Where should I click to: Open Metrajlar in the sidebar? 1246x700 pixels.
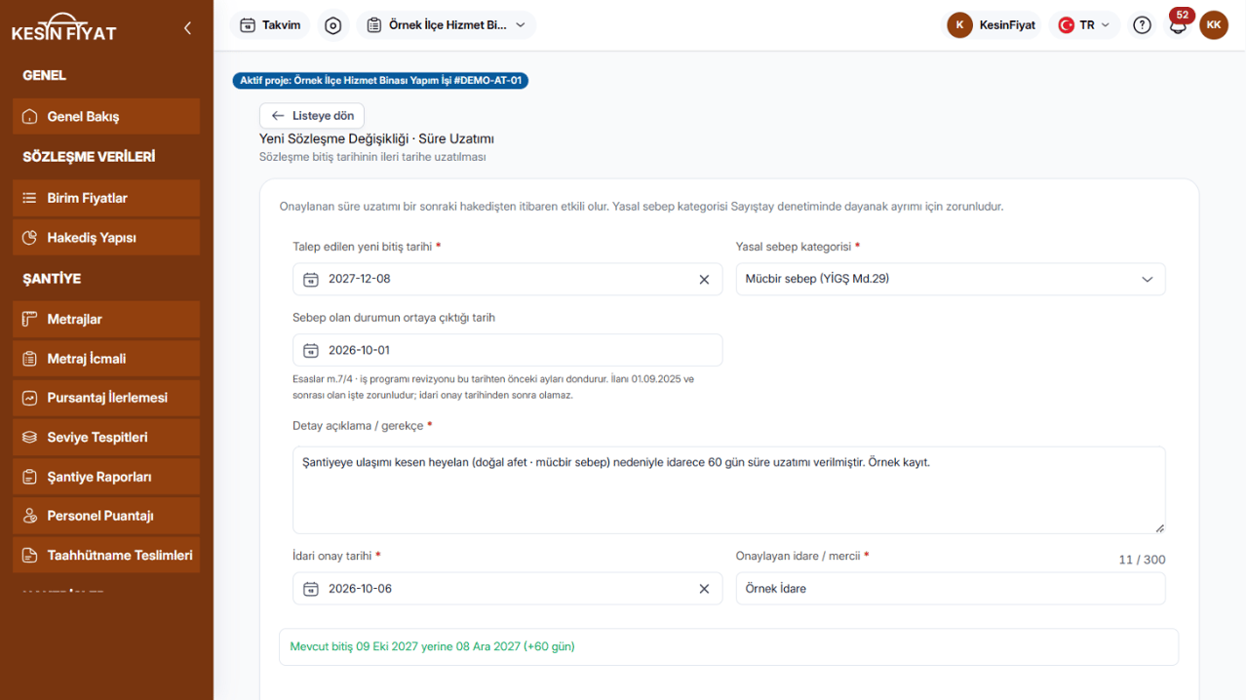tap(106, 320)
